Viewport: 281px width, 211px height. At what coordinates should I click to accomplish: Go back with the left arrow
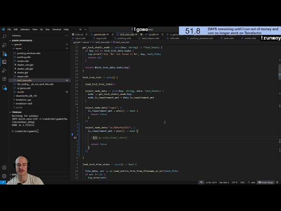tap(80, 29)
